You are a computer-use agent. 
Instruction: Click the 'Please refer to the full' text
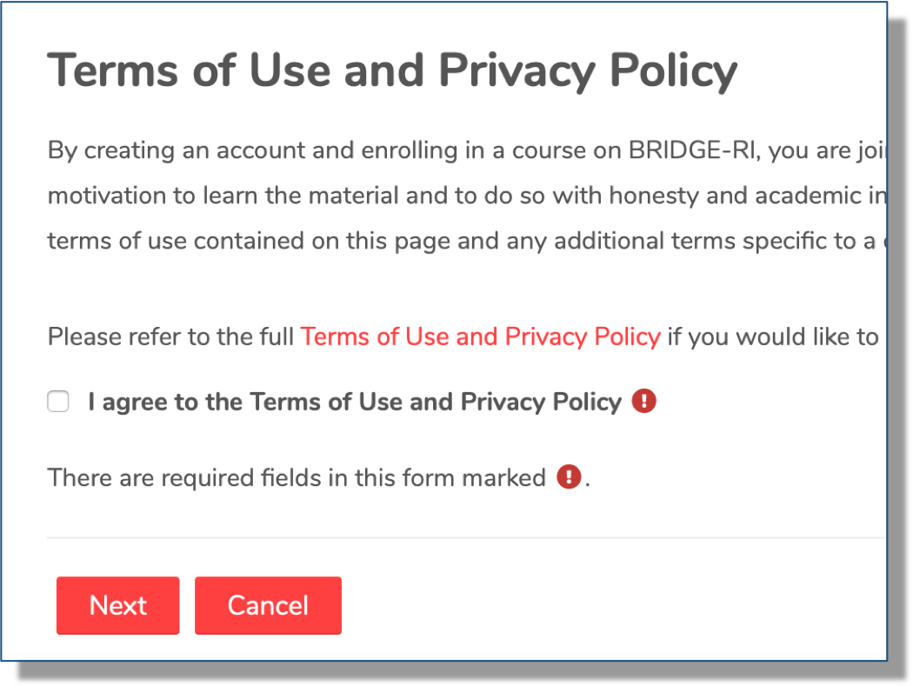(170, 336)
